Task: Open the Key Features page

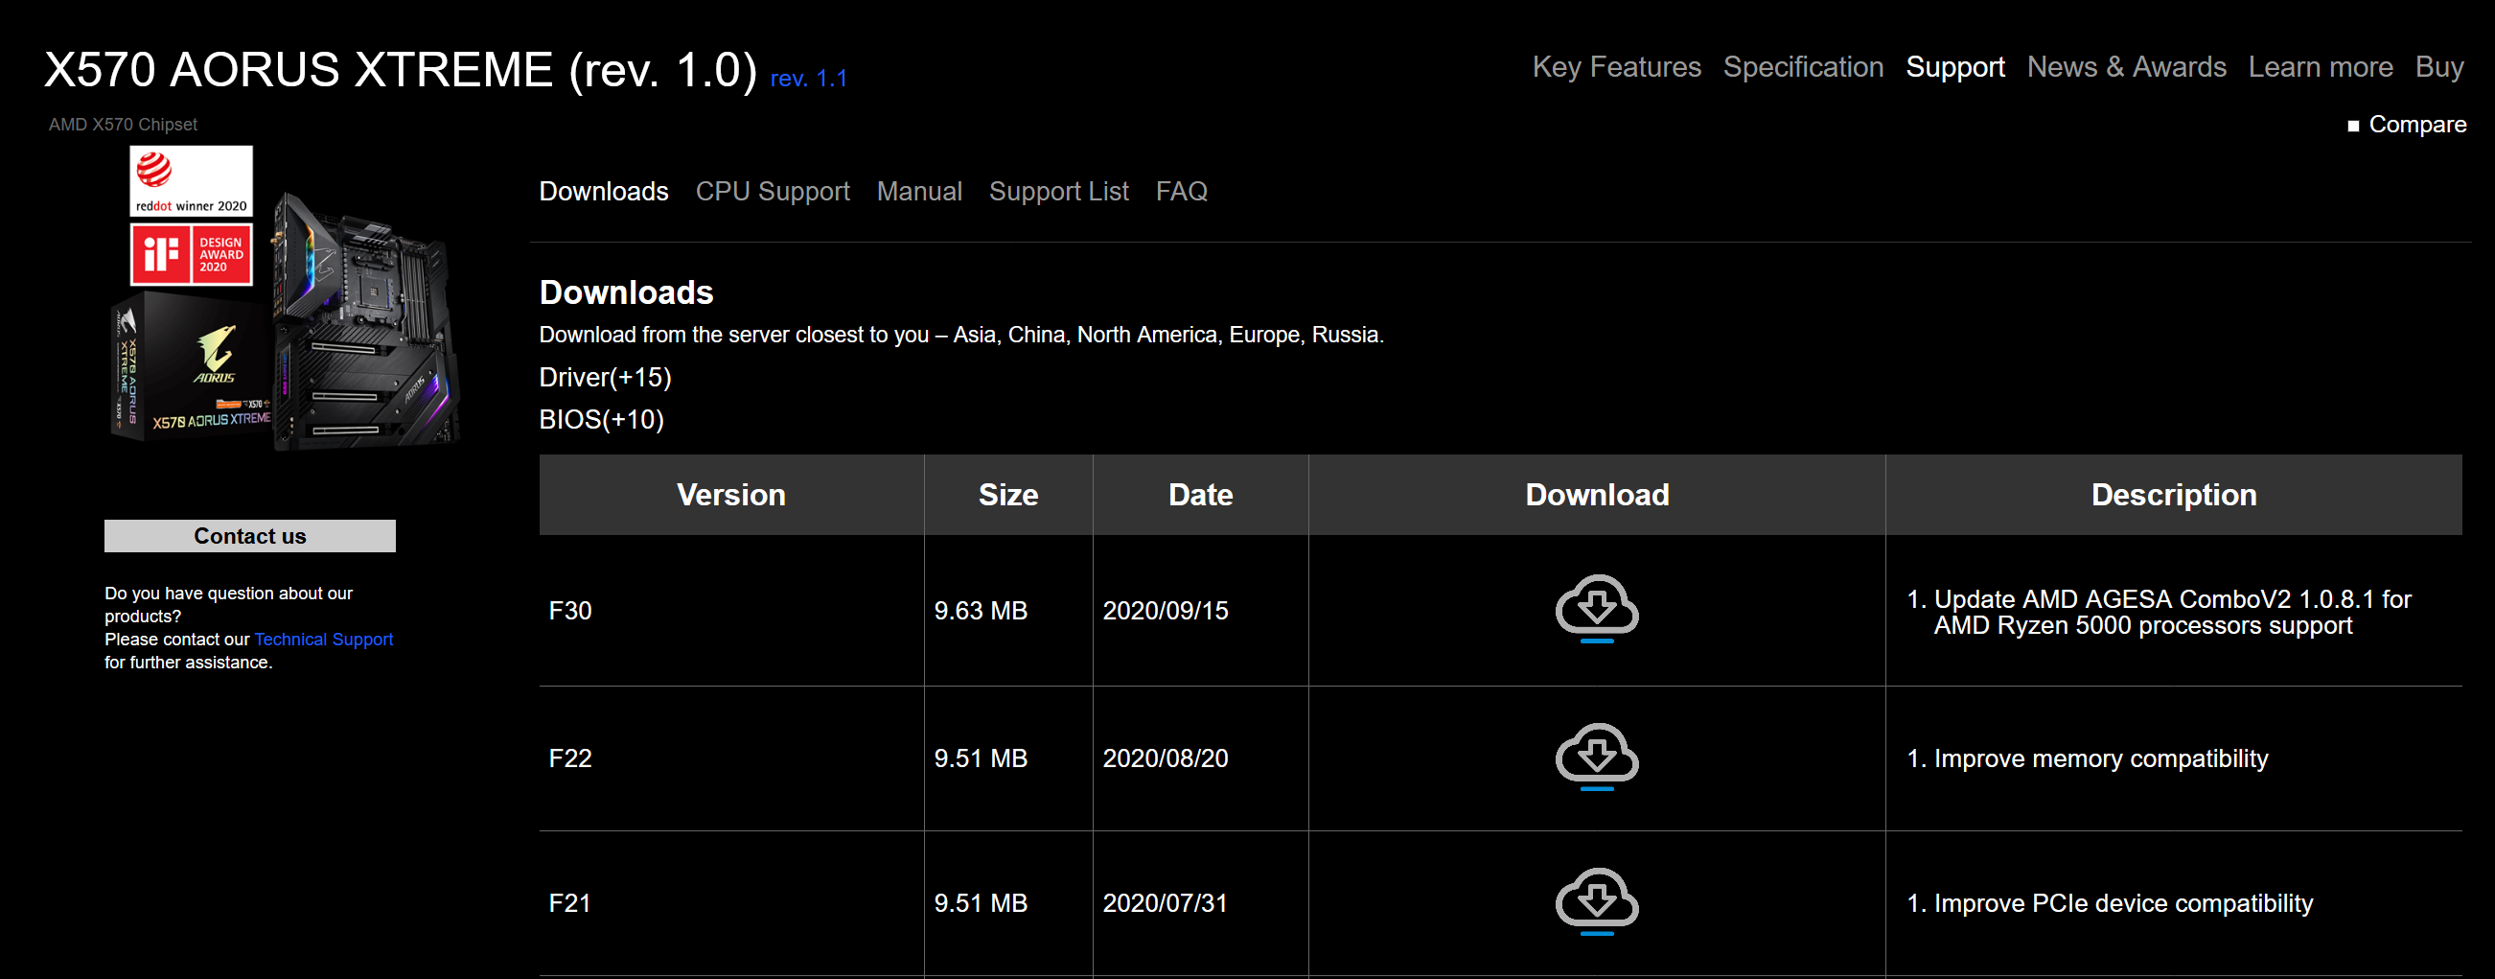Action: (1615, 67)
